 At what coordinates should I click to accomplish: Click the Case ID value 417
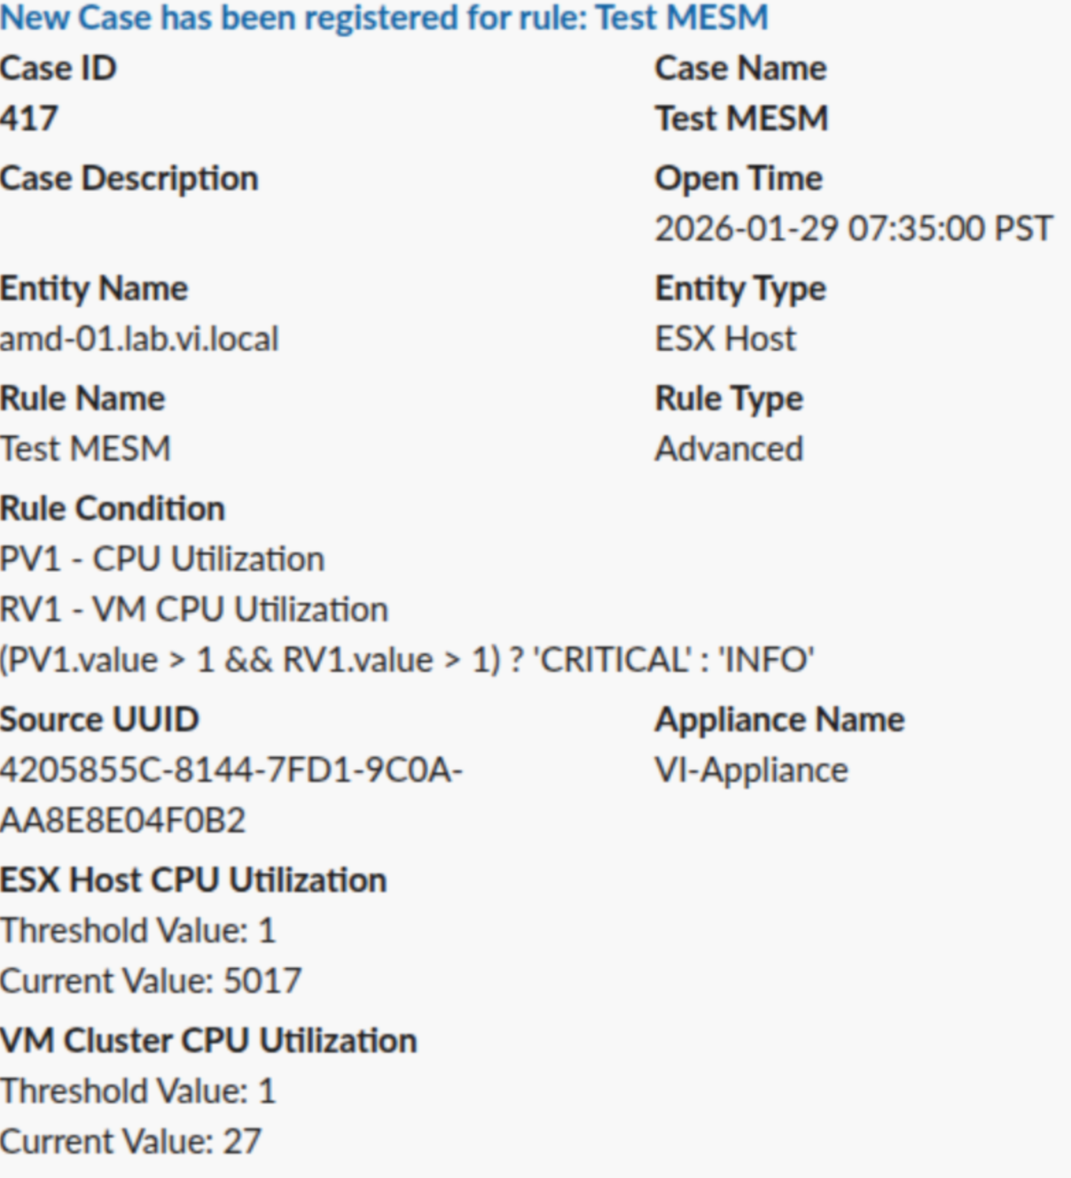tap(29, 118)
